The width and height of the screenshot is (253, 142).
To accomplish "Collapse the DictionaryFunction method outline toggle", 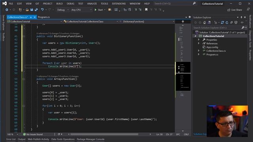I will tap(24, 36).
